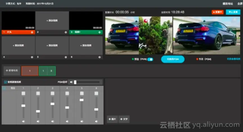Open settings gear for video slot 1
The height and width of the screenshot is (132, 243).
(x=32, y=32)
